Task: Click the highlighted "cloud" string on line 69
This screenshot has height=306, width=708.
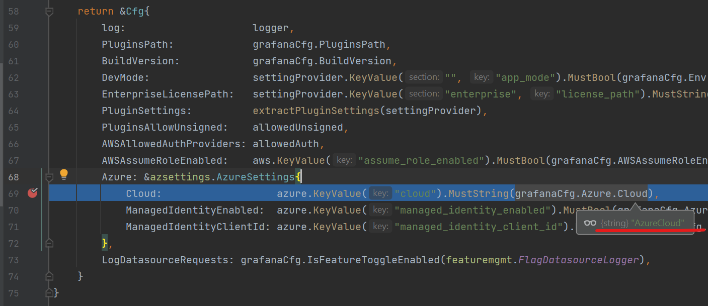Action: [415, 193]
